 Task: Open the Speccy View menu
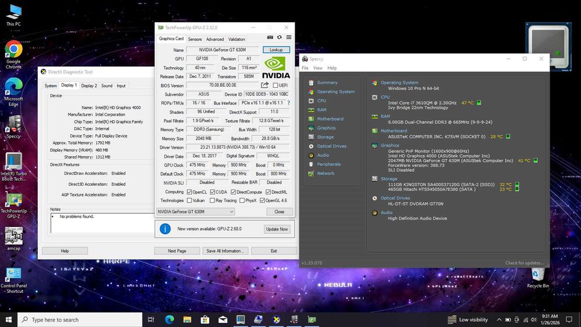click(x=318, y=68)
